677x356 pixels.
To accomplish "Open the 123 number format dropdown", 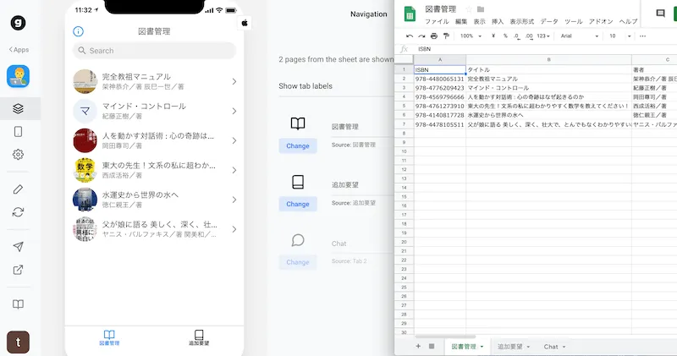I will coord(543,36).
